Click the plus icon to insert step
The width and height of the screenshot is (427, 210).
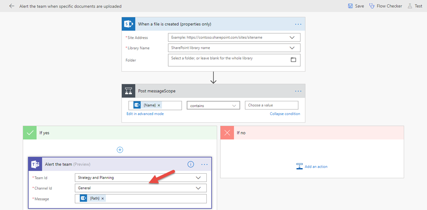click(x=120, y=150)
